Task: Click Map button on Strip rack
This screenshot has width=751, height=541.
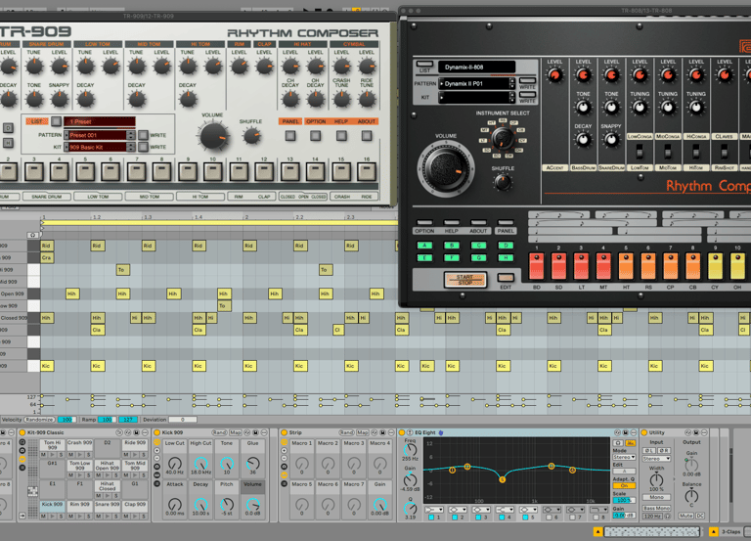Action: click(x=363, y=432)
